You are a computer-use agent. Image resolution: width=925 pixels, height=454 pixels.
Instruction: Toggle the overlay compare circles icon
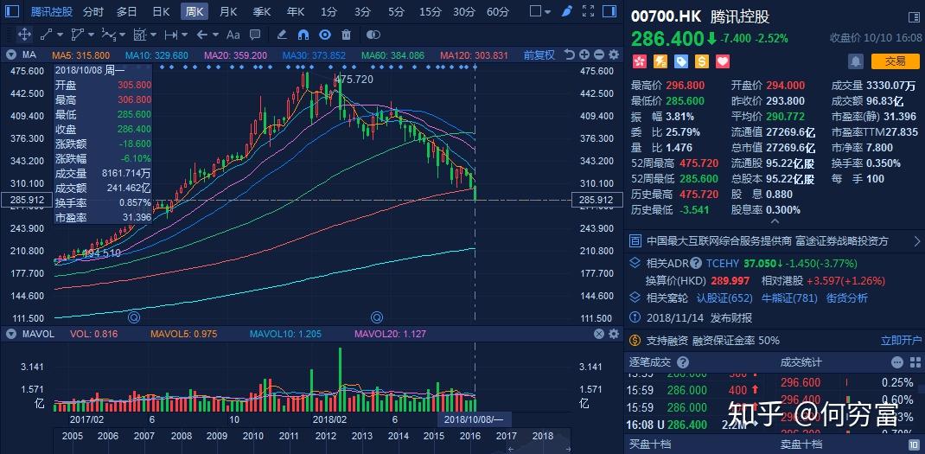pos(373,35)
